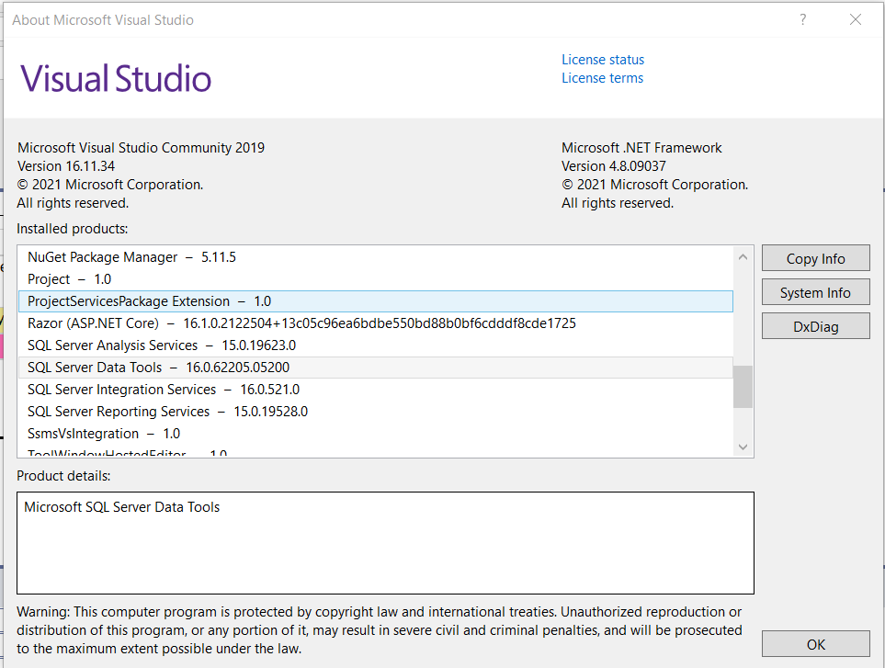
Task: Click the Product details text box
Action: click(x=385, y=543)
